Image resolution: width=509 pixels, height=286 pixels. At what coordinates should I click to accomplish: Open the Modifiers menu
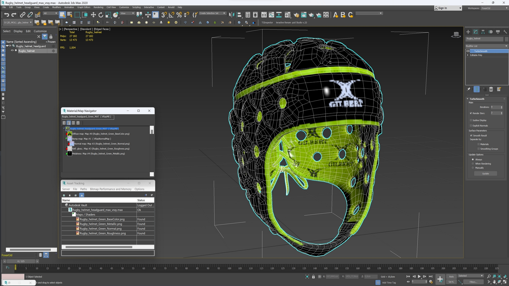(x=56, y=7)
